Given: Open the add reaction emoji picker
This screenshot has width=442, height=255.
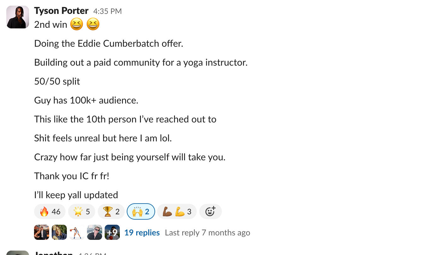Looking at the screenshot, I should click(210, 211).
